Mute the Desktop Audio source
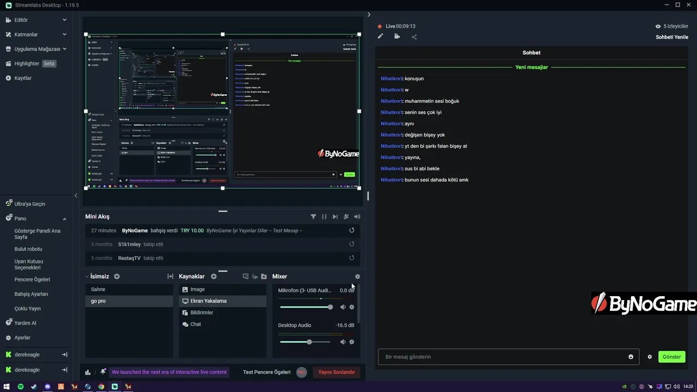The width and height of the screenshot is (697, 392). 343,342
